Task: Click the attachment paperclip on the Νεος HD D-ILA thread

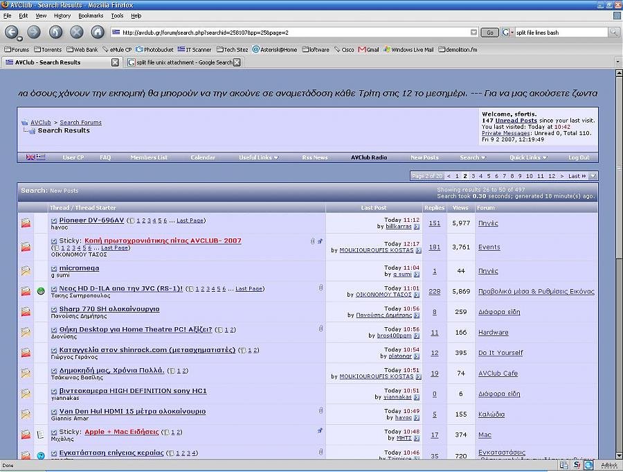Action: (320, 288)
